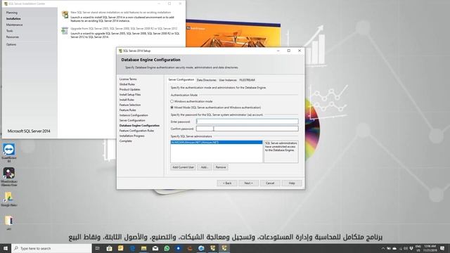Open Tools in SQL Server Installation Center
This screenshot has height=253, width=450.
pyautogui.click(x=9, y=31)
